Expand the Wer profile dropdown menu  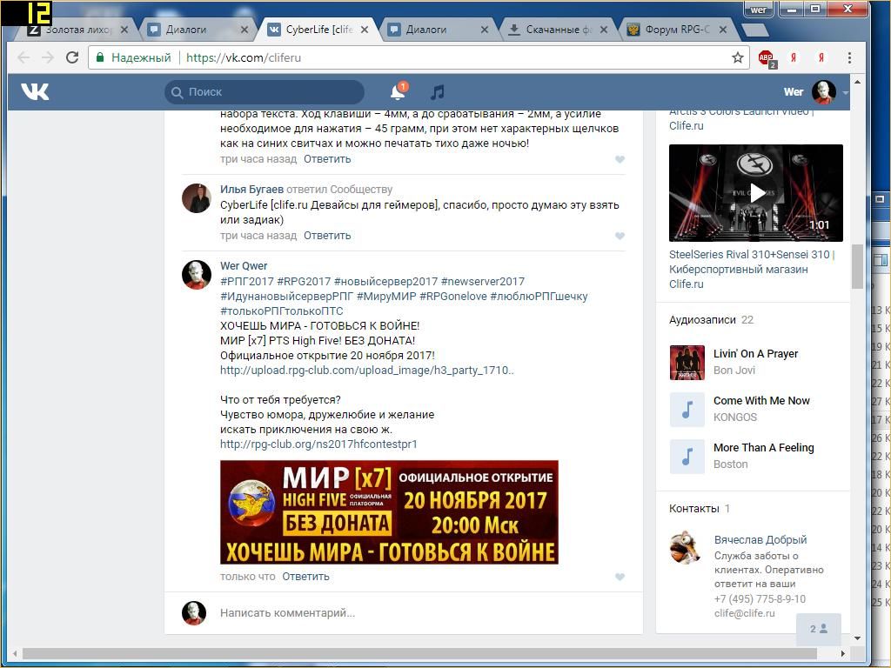[845, 92]
